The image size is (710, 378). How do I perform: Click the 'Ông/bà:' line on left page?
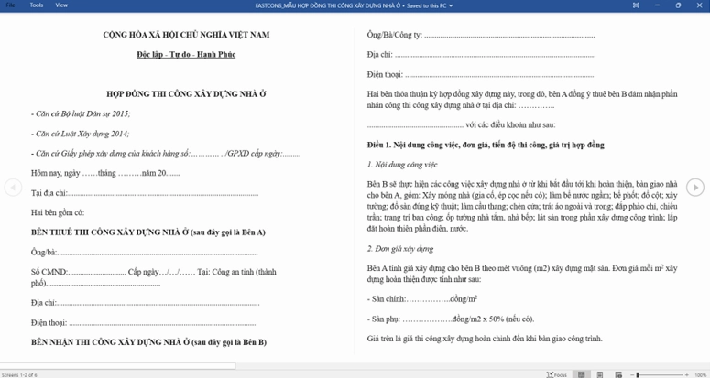[x=145, y=253]
